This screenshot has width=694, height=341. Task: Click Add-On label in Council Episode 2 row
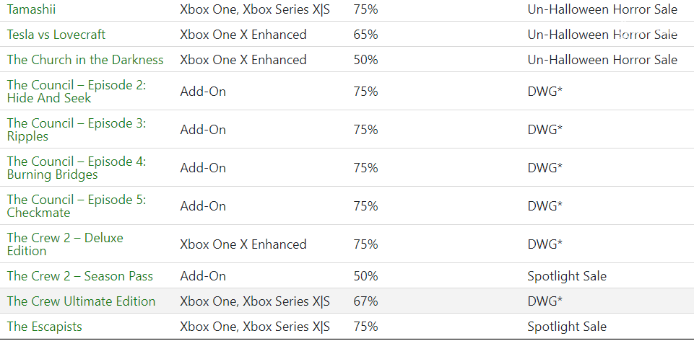(x=203, y=92)
